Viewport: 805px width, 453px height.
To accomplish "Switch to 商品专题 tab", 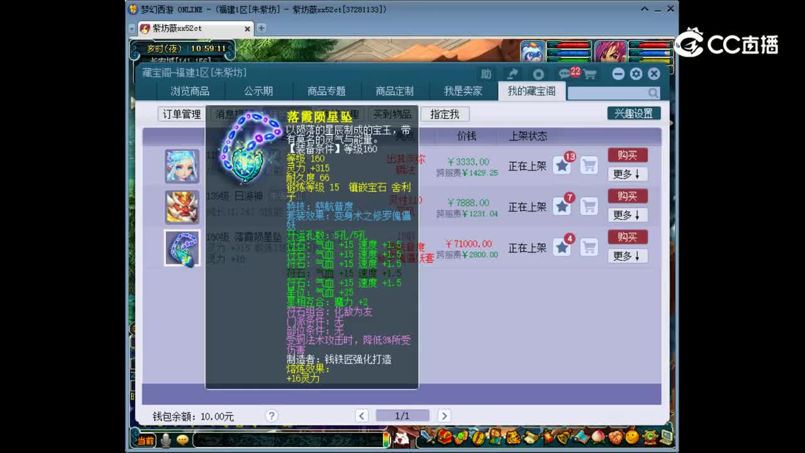I will tap(326, 91).
